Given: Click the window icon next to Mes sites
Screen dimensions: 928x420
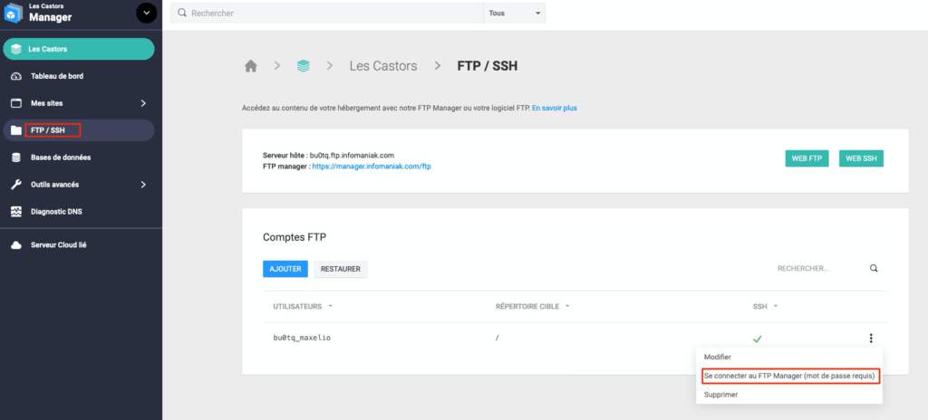Looking at the screenshot, I should [16, 103].
